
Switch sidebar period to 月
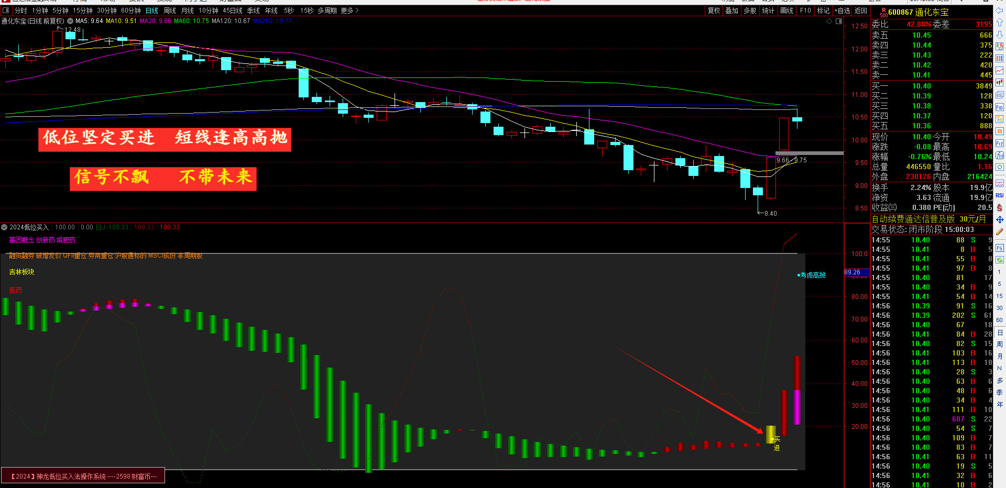1000,357
